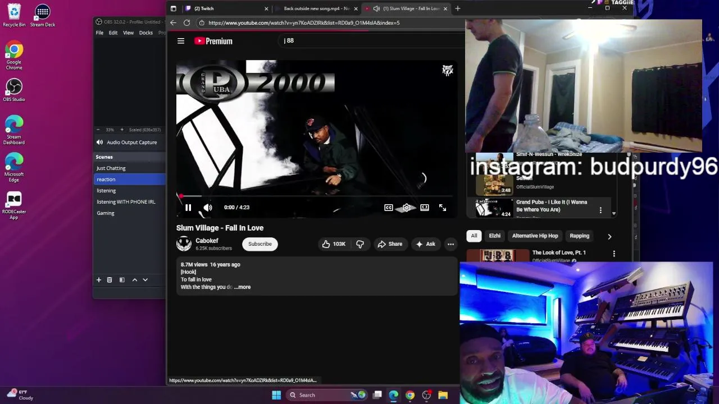Switch to theater mode
Image resolution: width=719 pixels, height=404 pixels.
[x=425, y=208]
